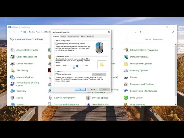Launch Device Manager icon
The width and height of the screenshot is (184, 138).
click(12, 64)
